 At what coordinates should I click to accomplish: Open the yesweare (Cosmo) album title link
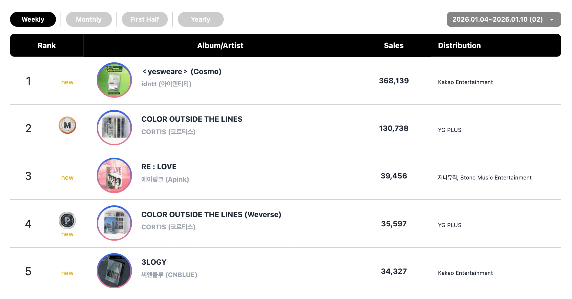[x=182, y=72]
